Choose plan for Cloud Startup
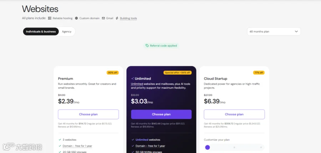Screen dimensions: 321x153 click(x=234, y=114)
